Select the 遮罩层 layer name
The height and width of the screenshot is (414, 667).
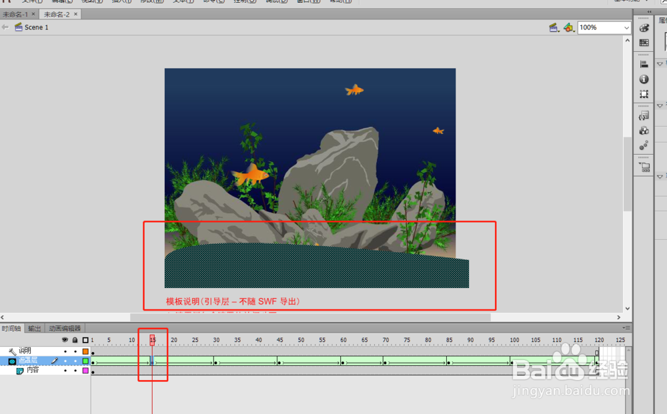pos(28,361)
